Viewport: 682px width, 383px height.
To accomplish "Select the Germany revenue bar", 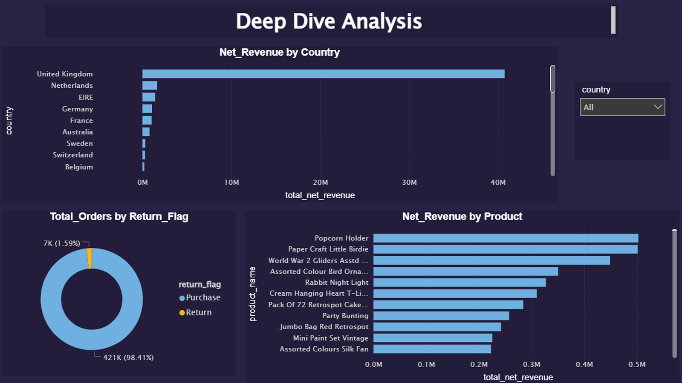I will [147, 109].
